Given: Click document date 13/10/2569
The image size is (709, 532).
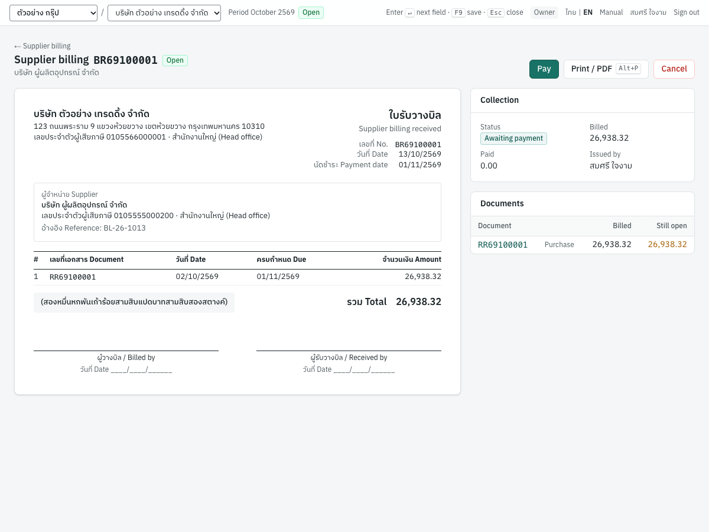Looking at the screenshot, I should tap(419, 154).
